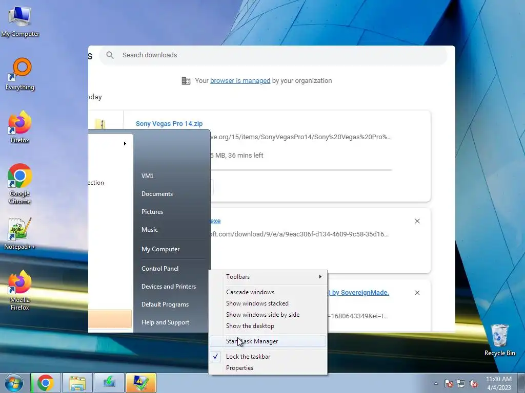
Task: Select the warning-shield taskbar program
Action: 141,383
